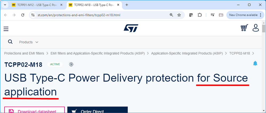Click the Order Direct button

click(97, 110)
